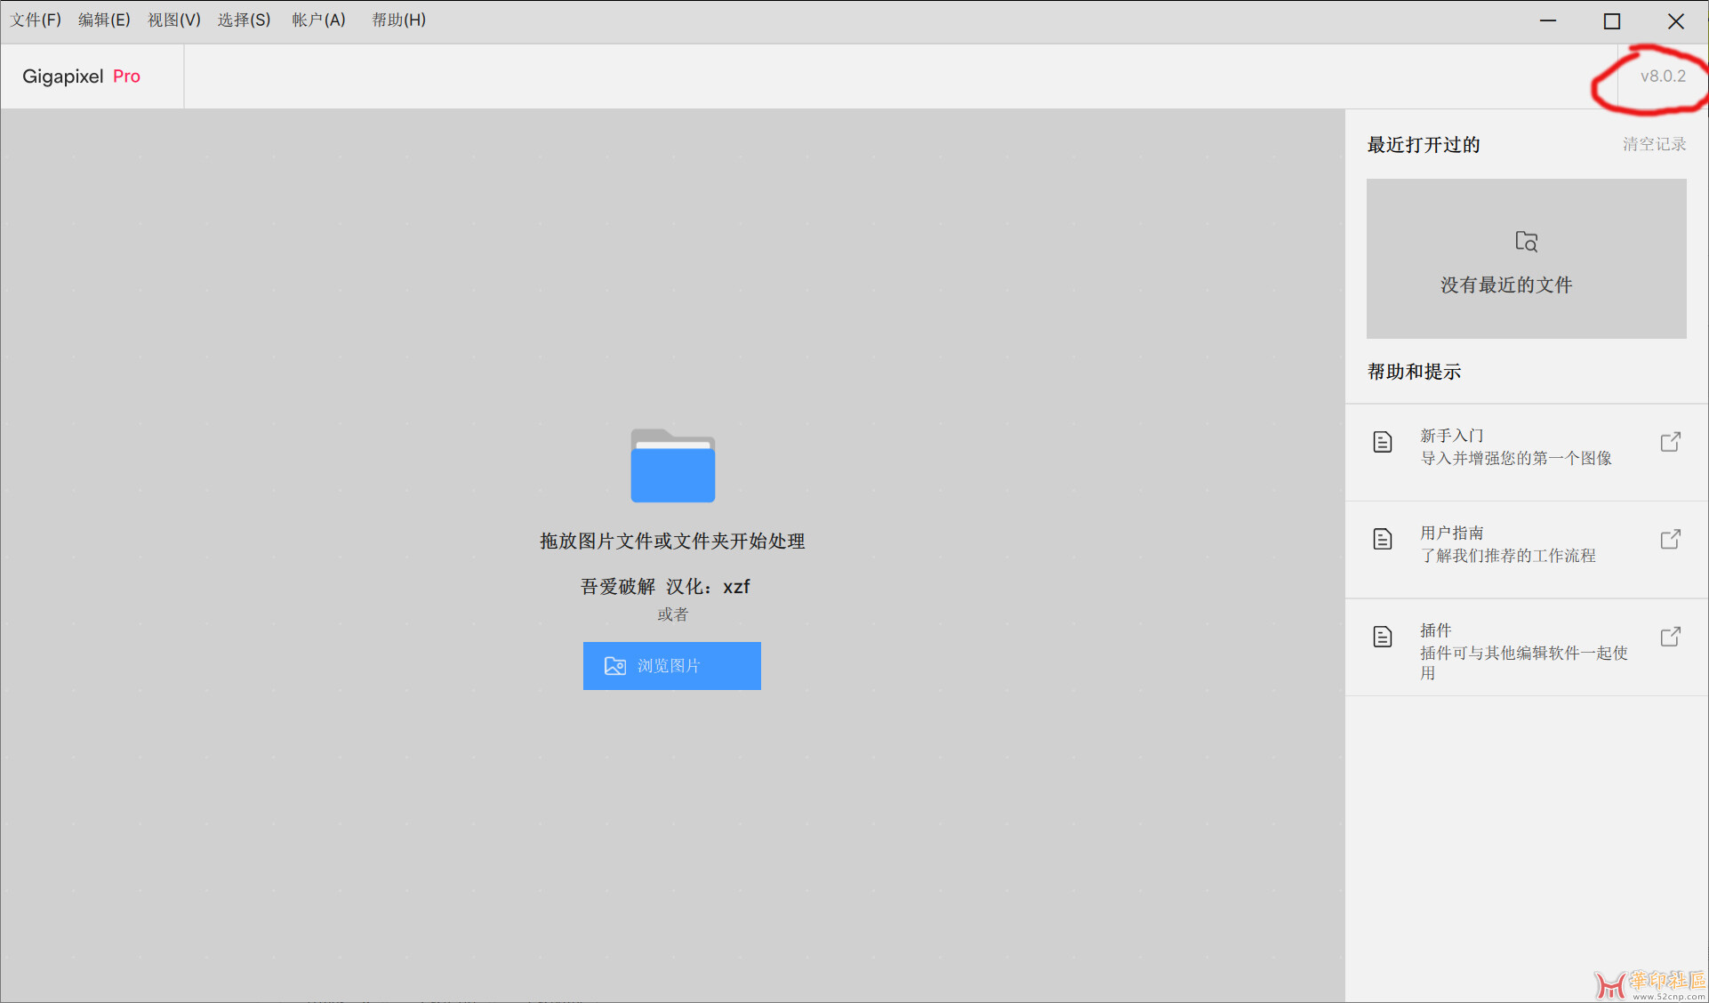The height and width of the screenshot is (1003, 1709).
Task: Open the 帐户(A) menu
Action: pos(318,20)
